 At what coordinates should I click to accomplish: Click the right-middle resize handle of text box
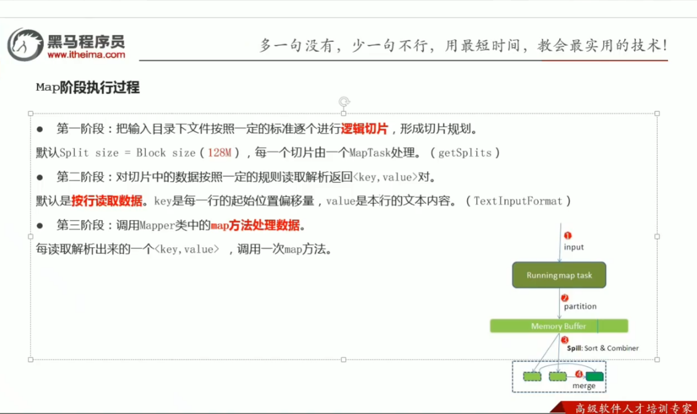(x=657, y=237)
